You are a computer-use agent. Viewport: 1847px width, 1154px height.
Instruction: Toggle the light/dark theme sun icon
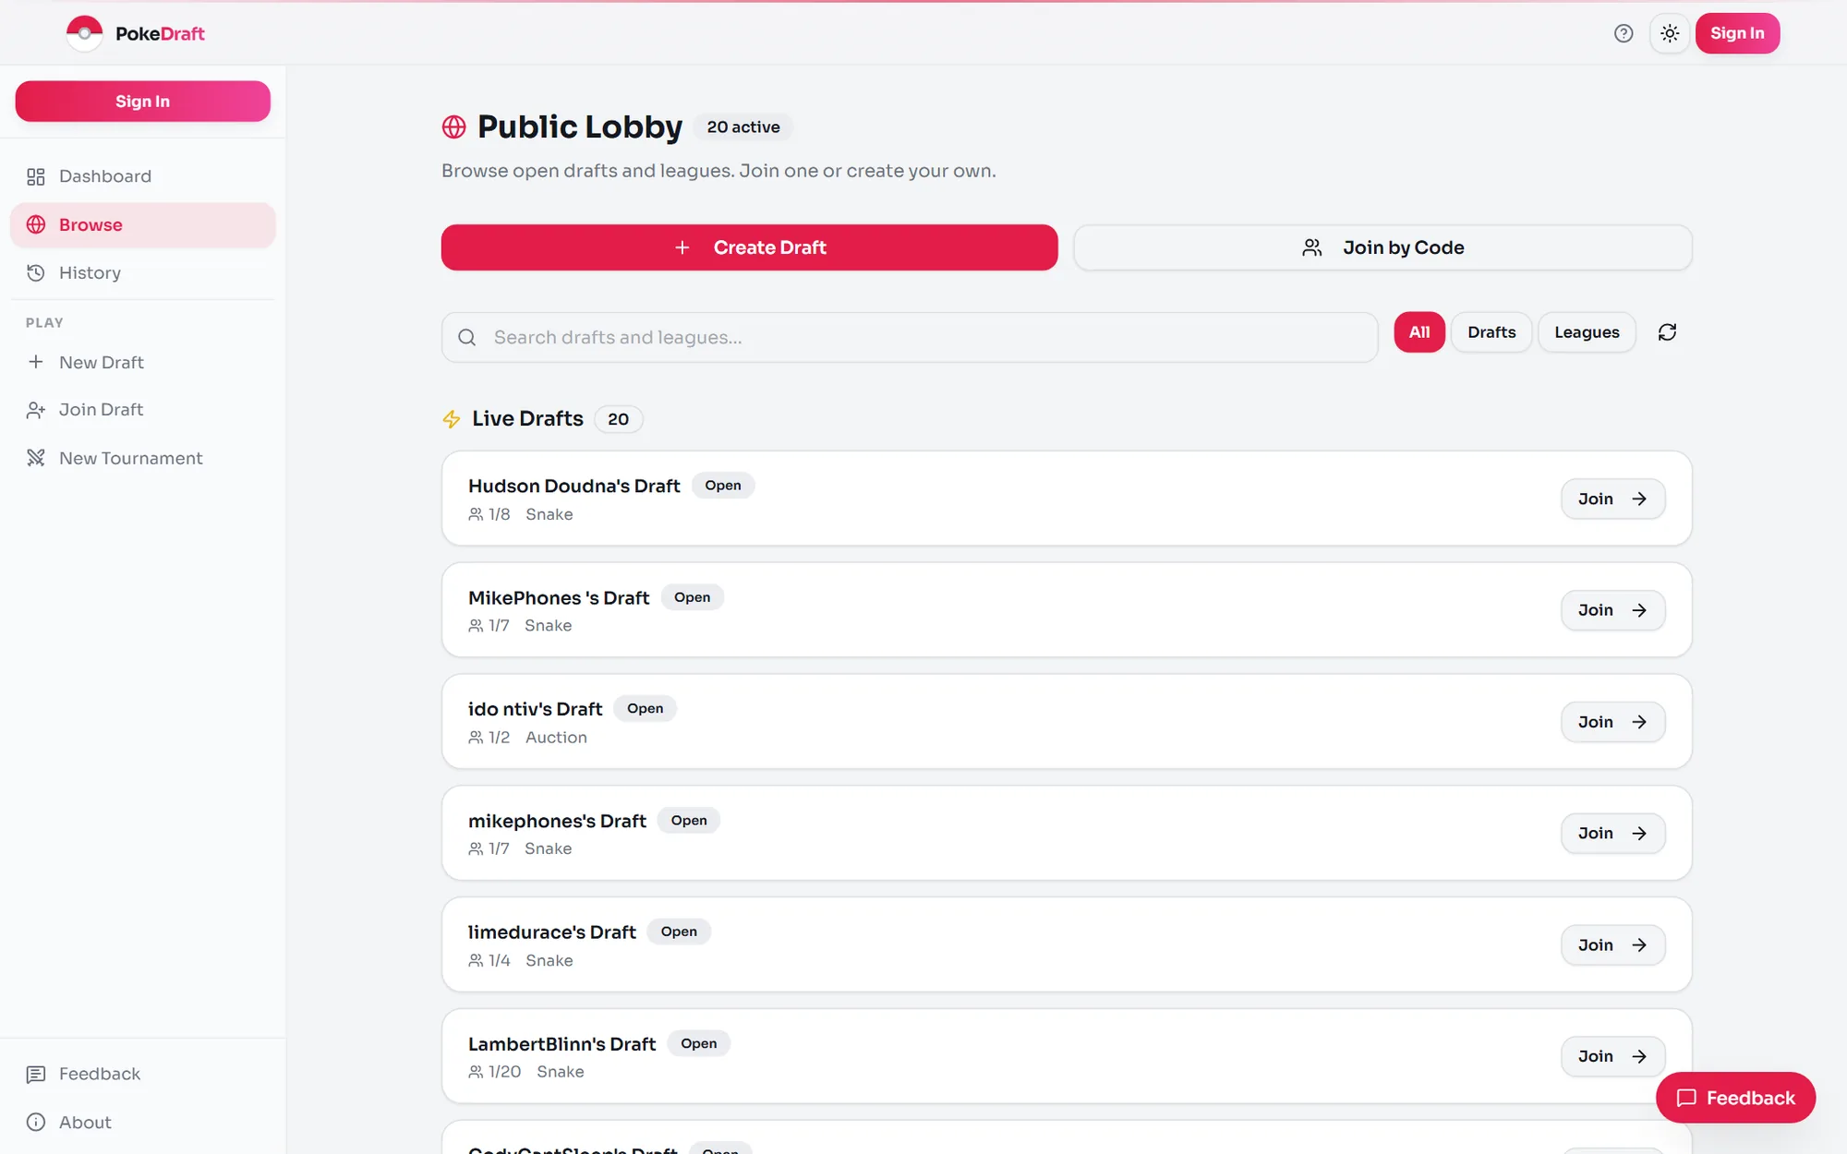(x=1670, y=33)
